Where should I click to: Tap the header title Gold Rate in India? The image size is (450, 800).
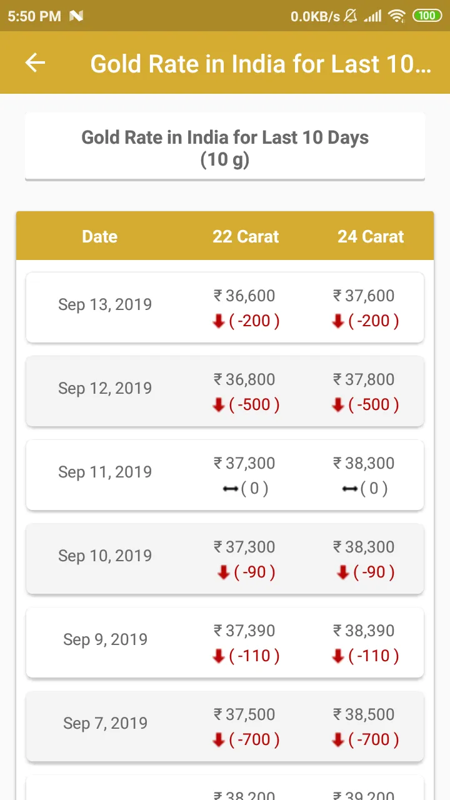tap(261, 64)
